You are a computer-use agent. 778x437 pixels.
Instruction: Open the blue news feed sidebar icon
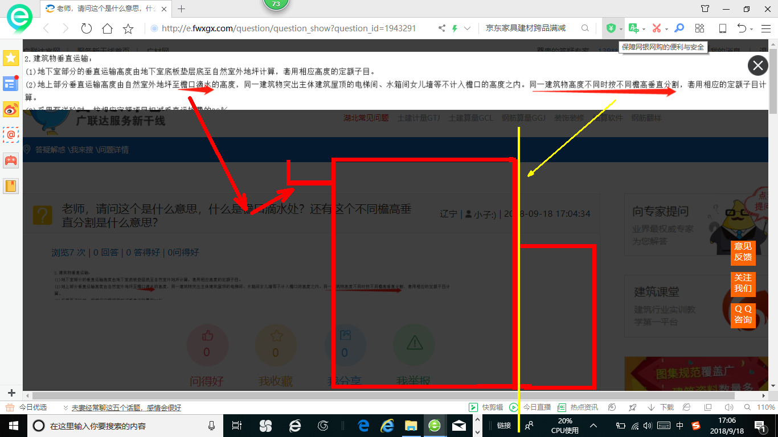pos(11,84)
